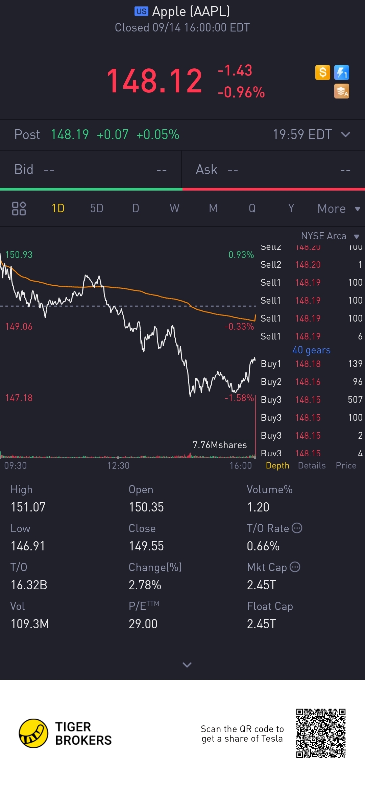Screen dimensions: 365x787
Task: Tap the Tesla share QR code
Action: pyautogui.click(x=321, y=734)
